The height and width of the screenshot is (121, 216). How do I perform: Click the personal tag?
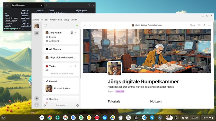coord(120,91)
